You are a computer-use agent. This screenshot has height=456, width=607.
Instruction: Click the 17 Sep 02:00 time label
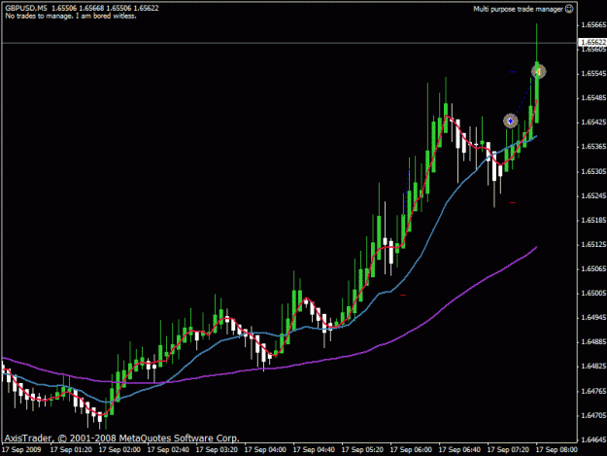tap(119, 450)
